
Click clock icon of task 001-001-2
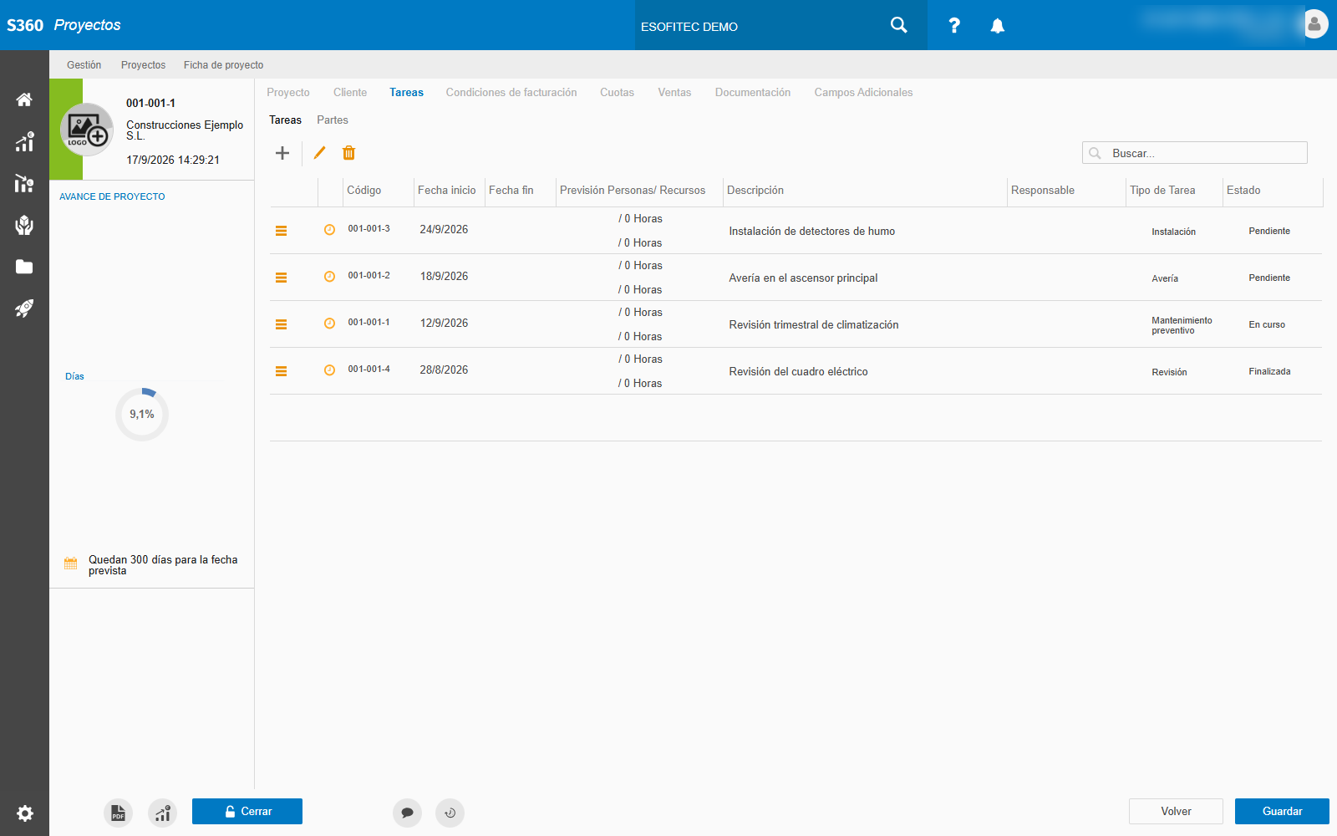[329, 277]
